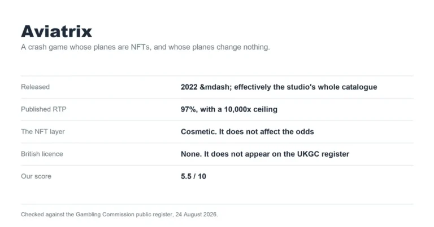Click the 10,000x figure
The image size is (434, 227).
[237, 109]
